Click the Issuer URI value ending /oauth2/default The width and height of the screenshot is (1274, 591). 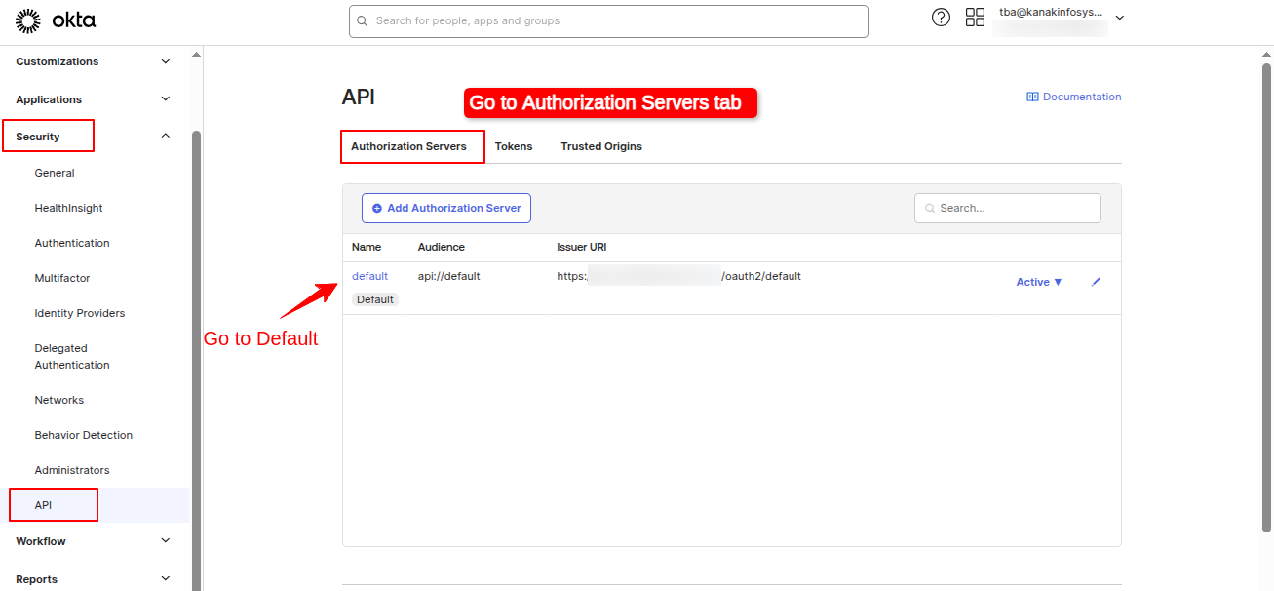[678, 276]
